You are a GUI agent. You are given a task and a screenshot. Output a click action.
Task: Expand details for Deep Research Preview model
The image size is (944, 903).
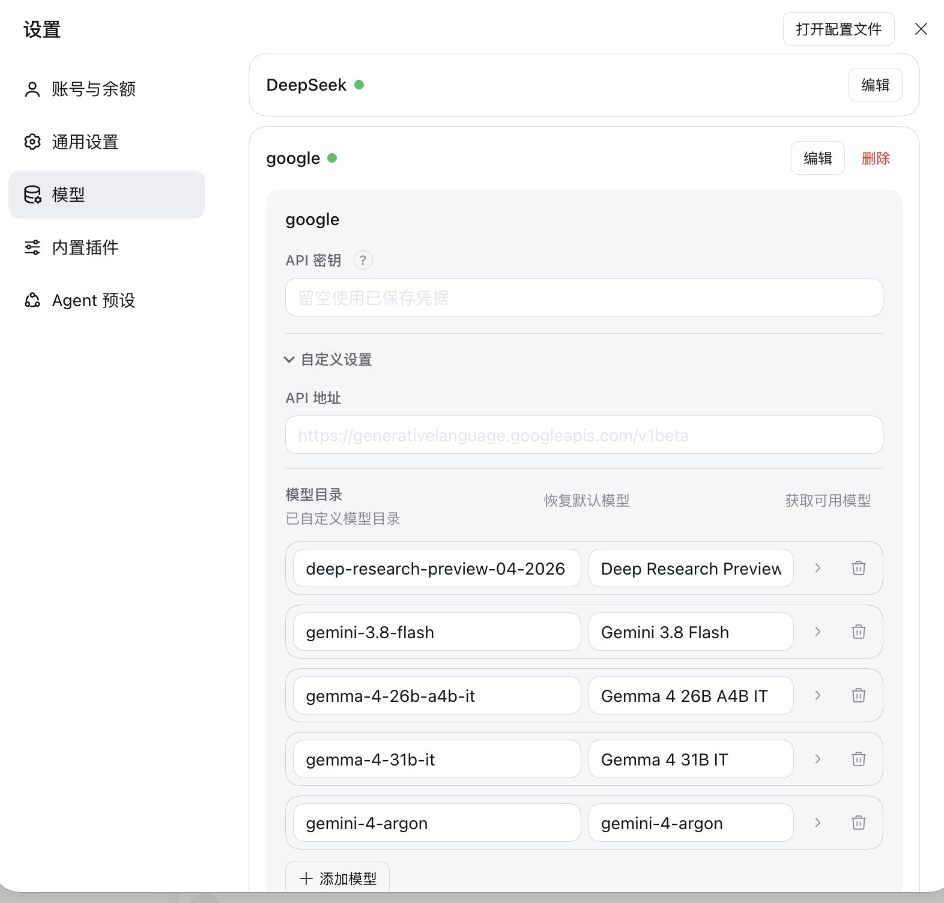coord(817,568)
